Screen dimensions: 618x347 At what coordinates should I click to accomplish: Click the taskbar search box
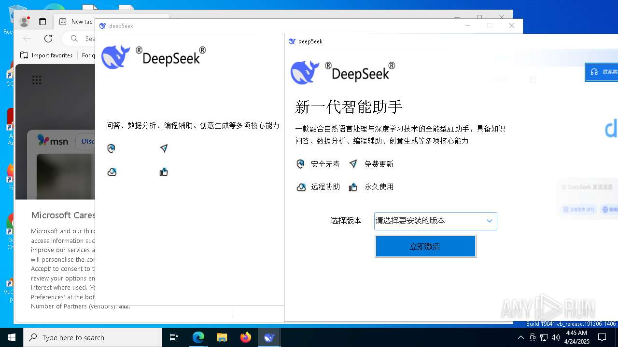pyautogui.click(x=93, y=337)
